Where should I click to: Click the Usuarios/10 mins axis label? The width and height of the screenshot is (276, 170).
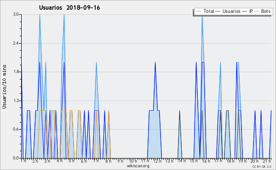(x=4, y=87)
